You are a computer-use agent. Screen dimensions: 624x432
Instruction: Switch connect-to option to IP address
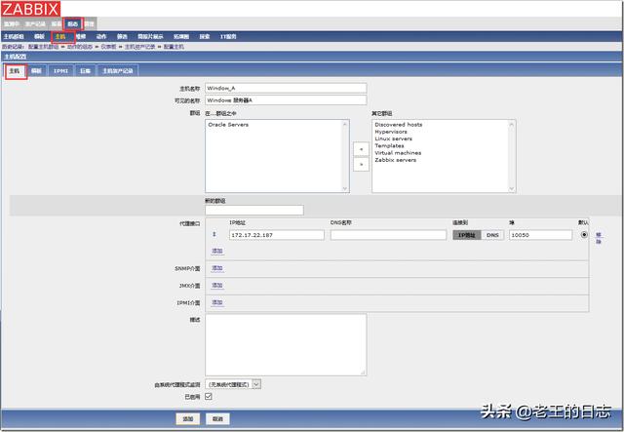tap(467, 235)
